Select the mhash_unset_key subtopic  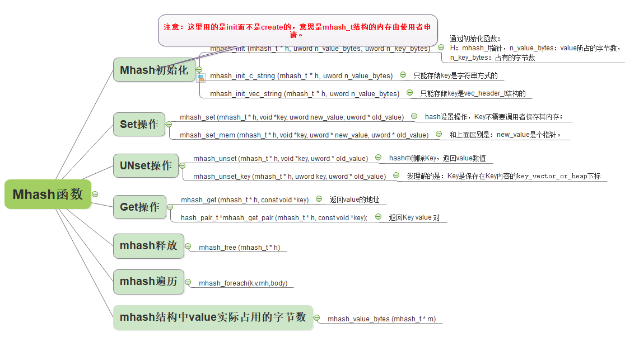pos(290,176)
